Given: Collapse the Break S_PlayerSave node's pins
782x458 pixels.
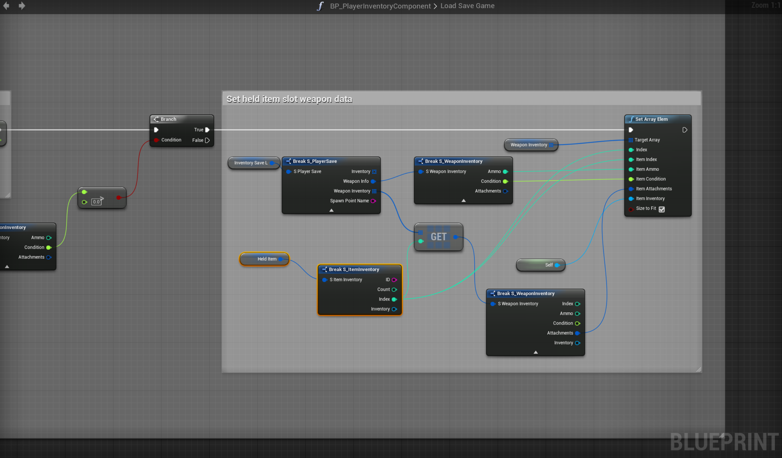Looking at the screenshot, I should coord(331,210).
